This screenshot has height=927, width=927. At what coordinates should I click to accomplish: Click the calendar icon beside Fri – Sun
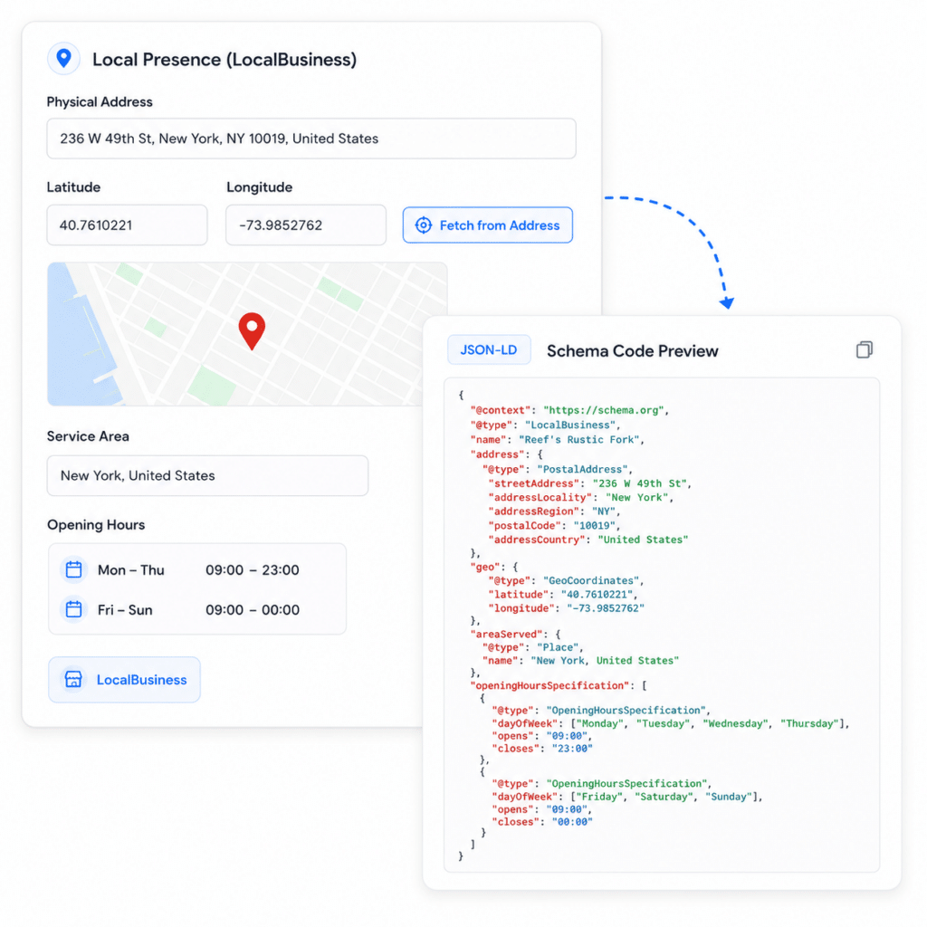[74, 609]
